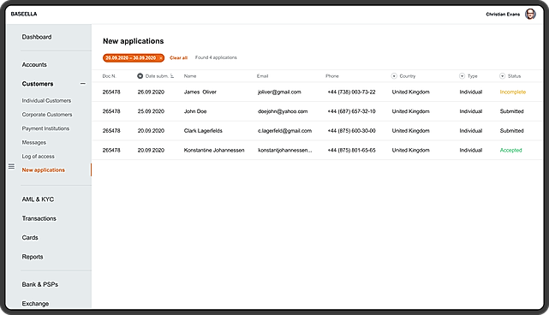
Task: Click email doejohn@yahoo.com
Action: tap(283, 111)
